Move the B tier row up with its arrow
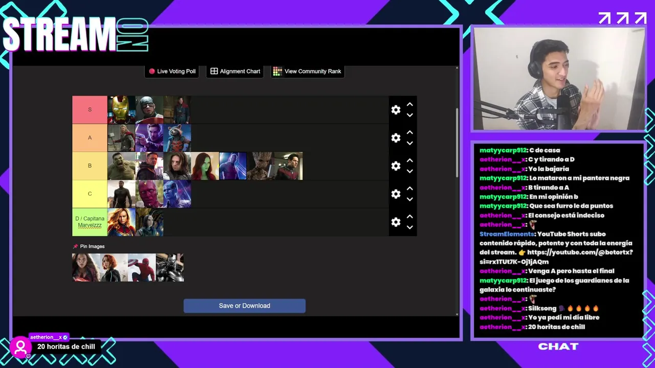 (x=410, y=160)
